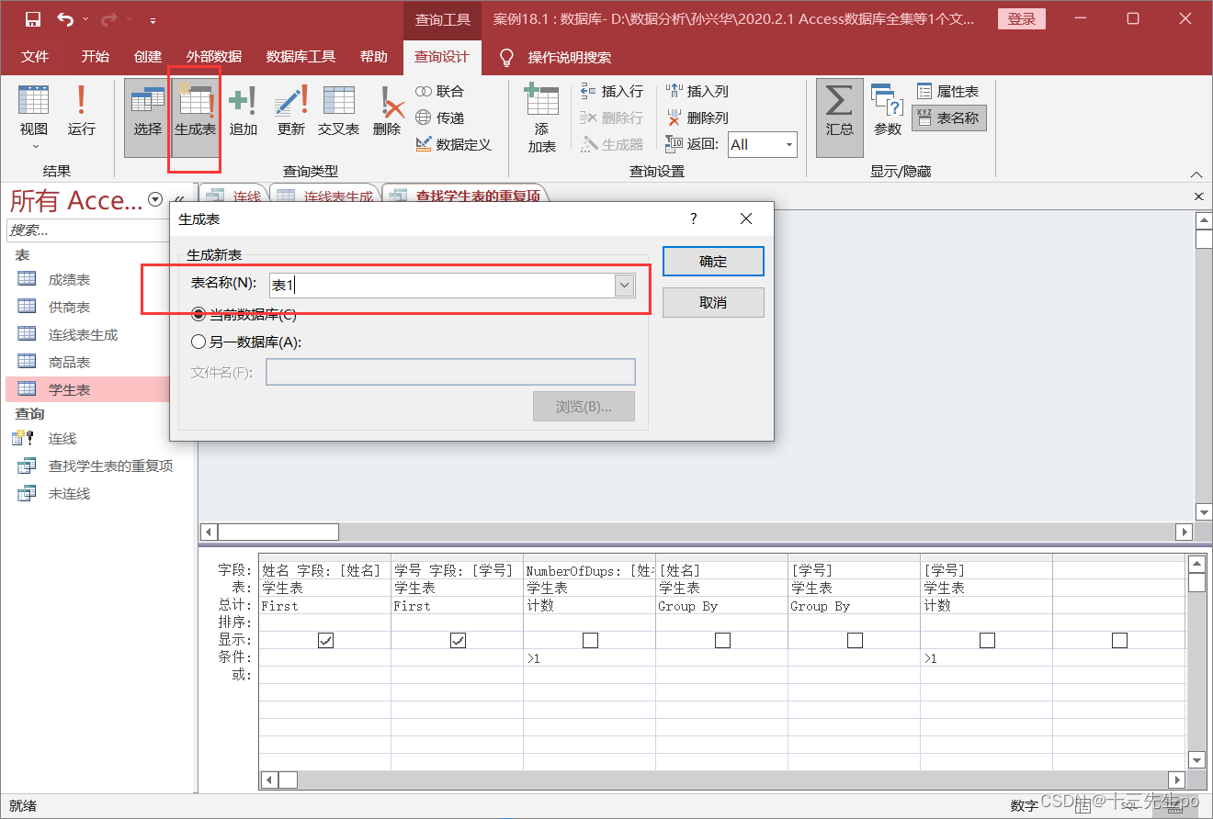The width and height of the screenshot is (1213, 819).
Task: Open navigation pane filter dropdown arrow
Action: (x=155, y=199)
